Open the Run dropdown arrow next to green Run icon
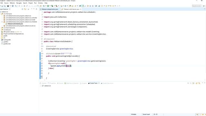 [50, 6]
